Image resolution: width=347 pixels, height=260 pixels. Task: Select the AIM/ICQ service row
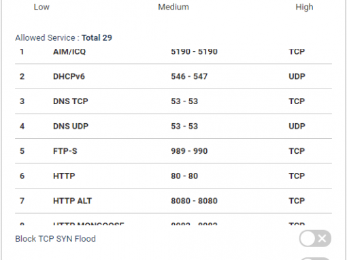pos(173,54)
